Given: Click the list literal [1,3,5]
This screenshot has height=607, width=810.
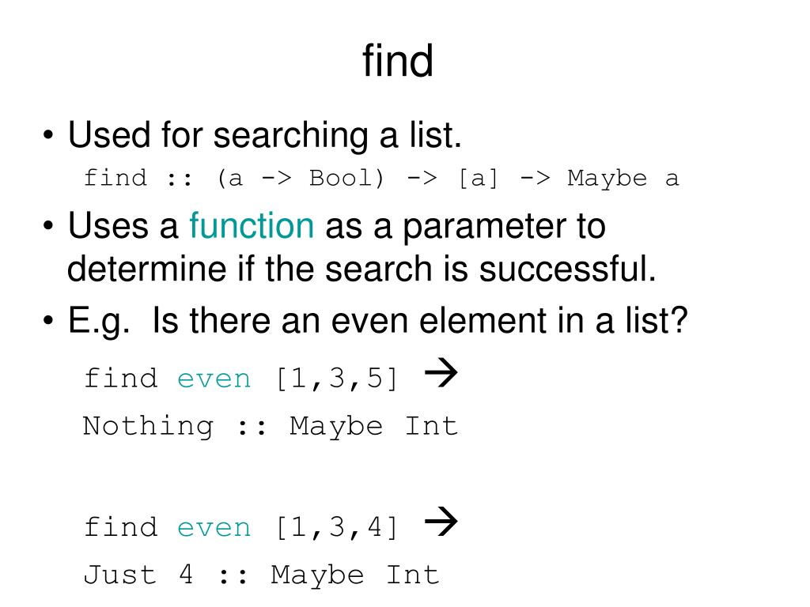Looking at the screenshot, I should click(337, 379).
